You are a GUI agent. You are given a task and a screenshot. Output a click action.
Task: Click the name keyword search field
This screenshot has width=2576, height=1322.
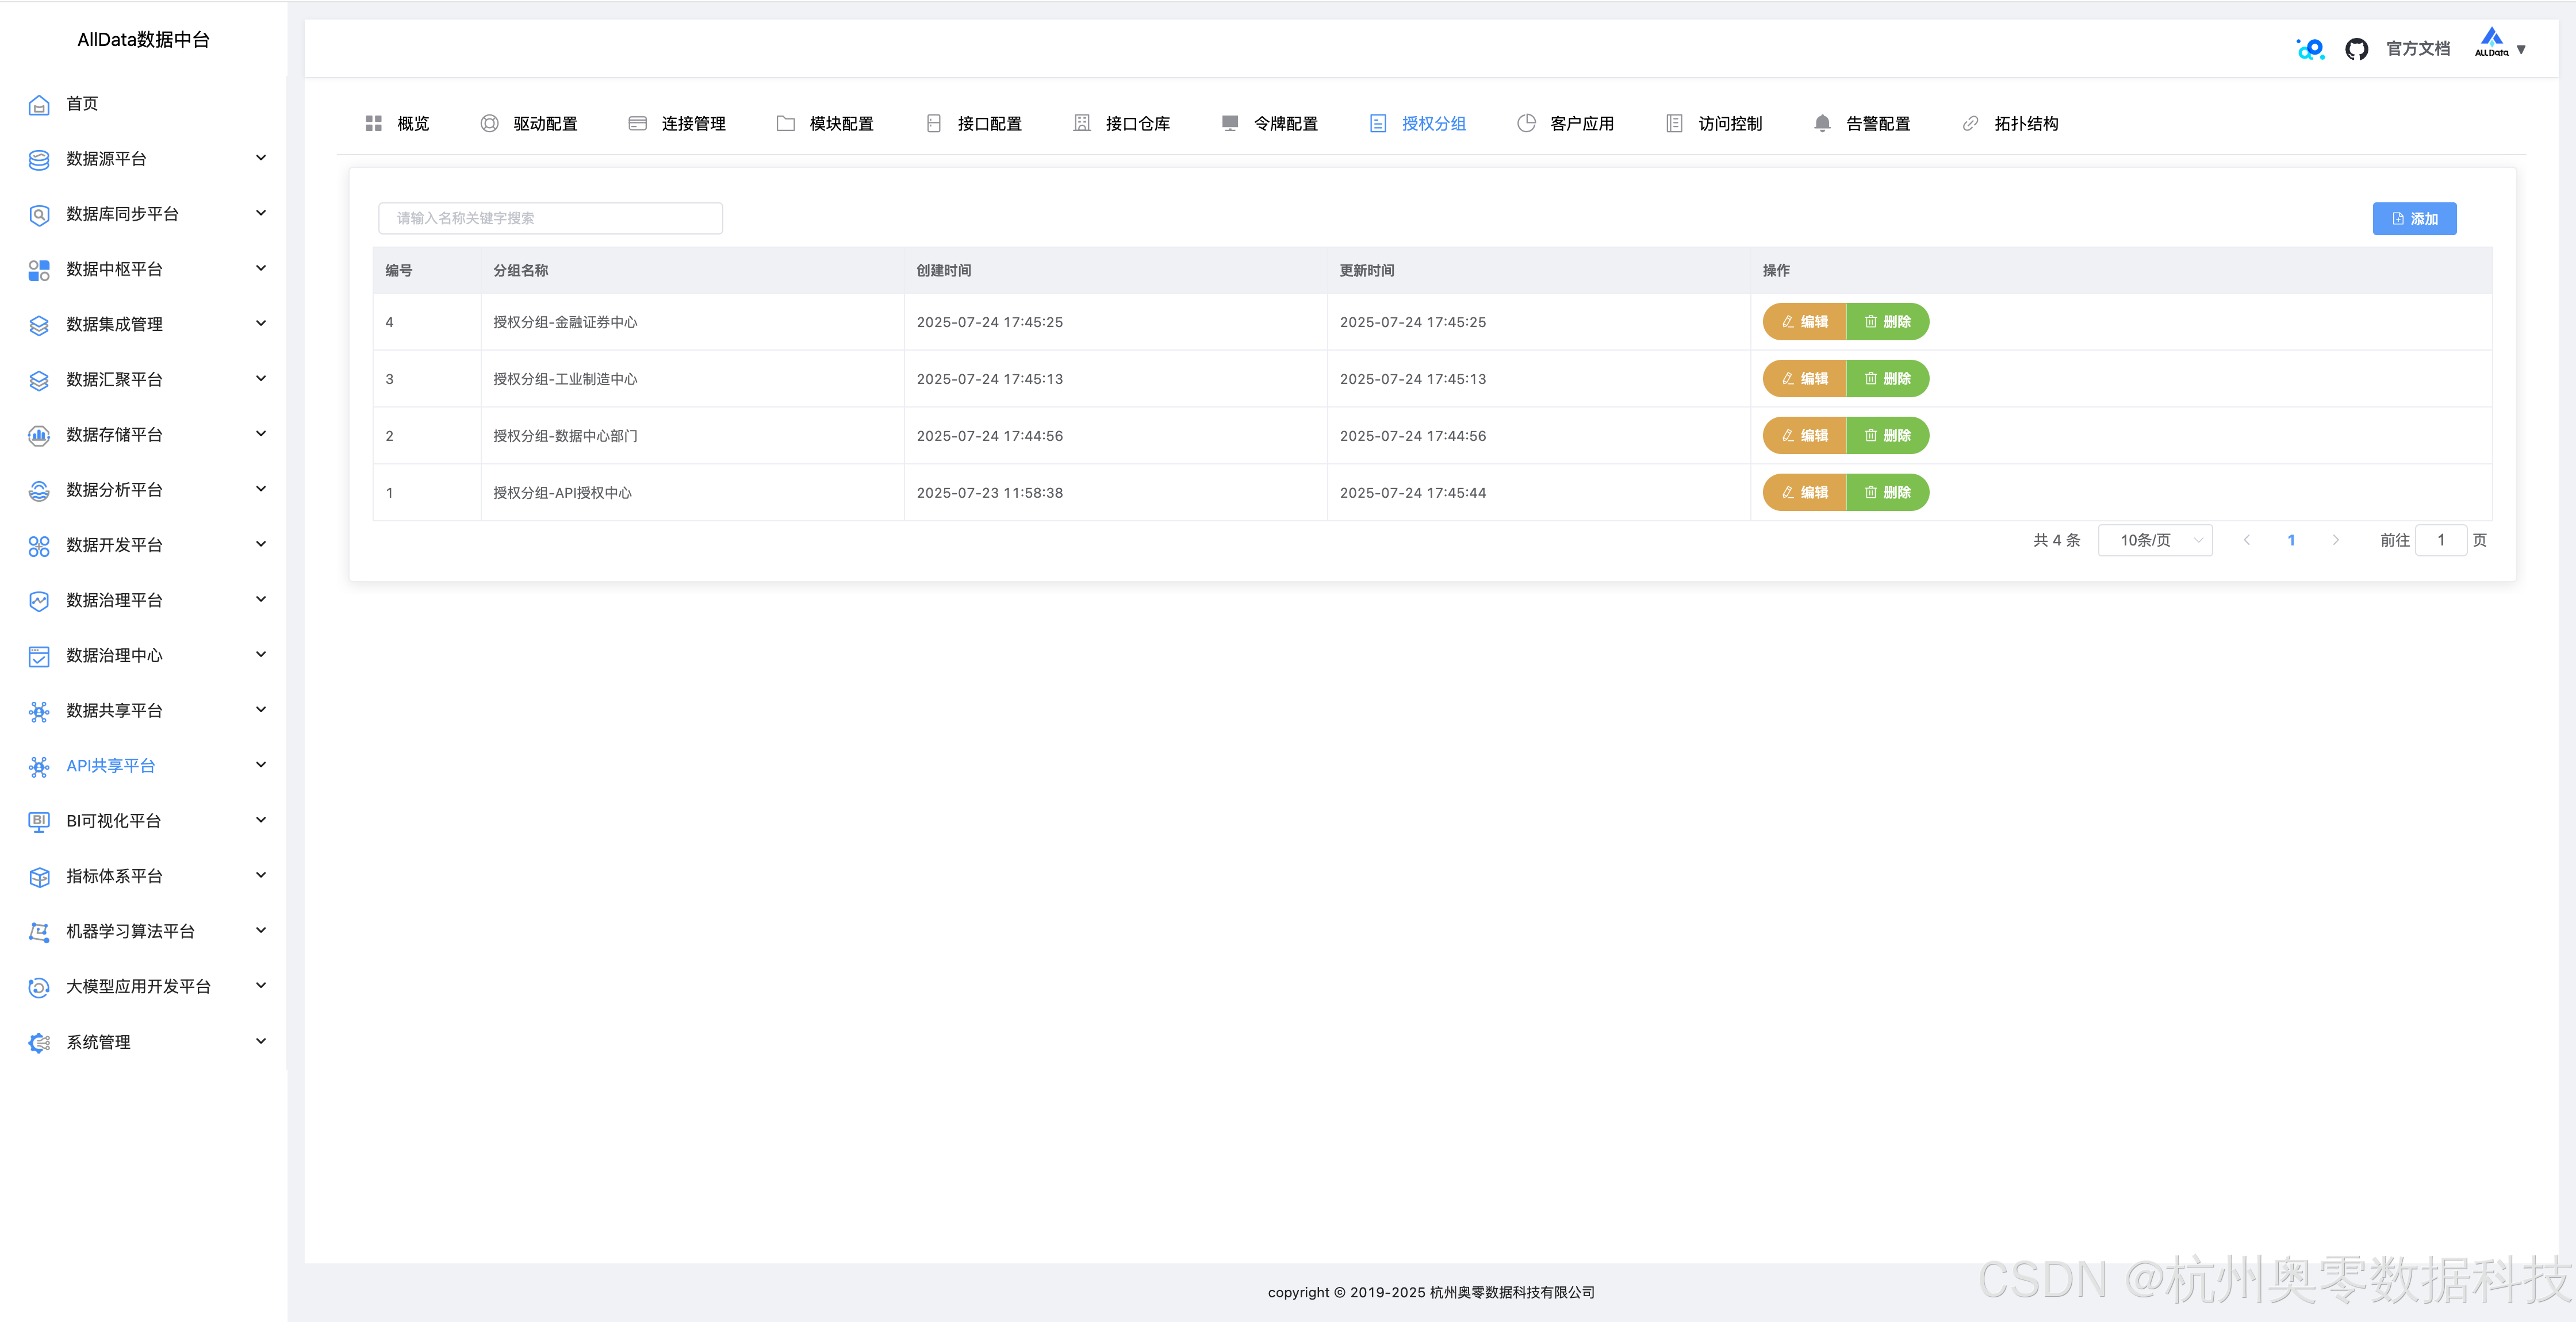(550, 218)
